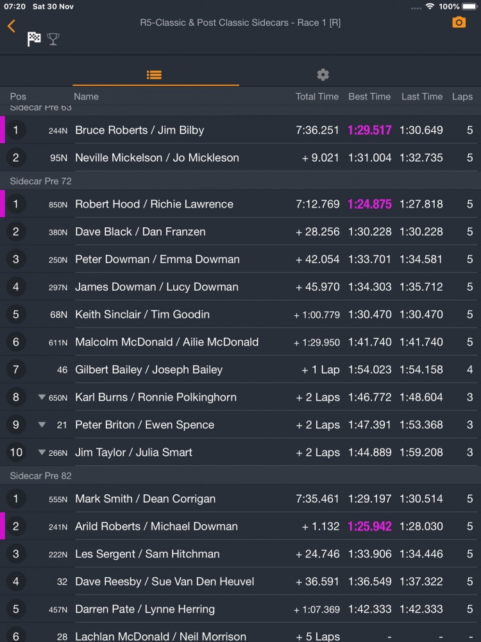Open Mark Smith / Dean Corrigan row
The image size is (481, 642).
click(240, 499)
